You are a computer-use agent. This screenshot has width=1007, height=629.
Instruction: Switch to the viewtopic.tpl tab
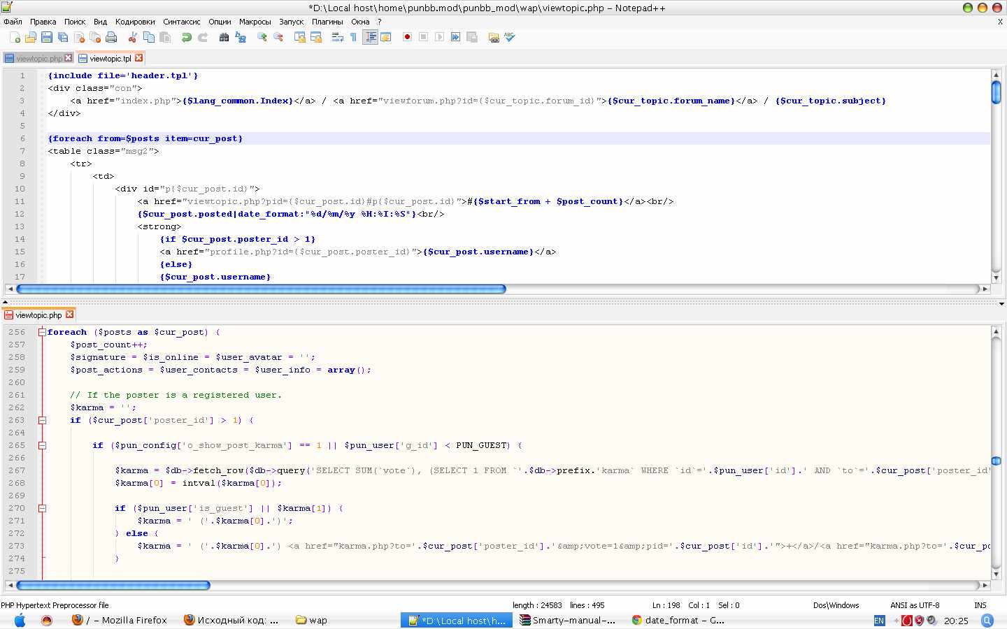click(x=110, y=59)
